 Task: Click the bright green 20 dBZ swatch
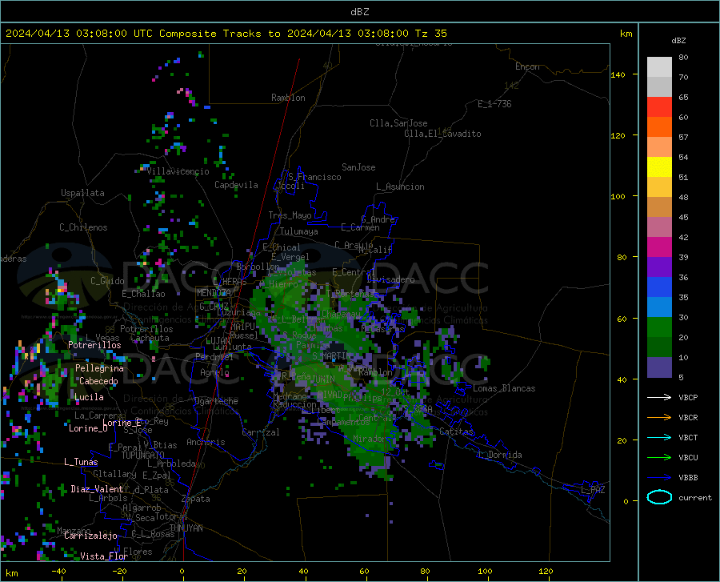coord(659,327)
